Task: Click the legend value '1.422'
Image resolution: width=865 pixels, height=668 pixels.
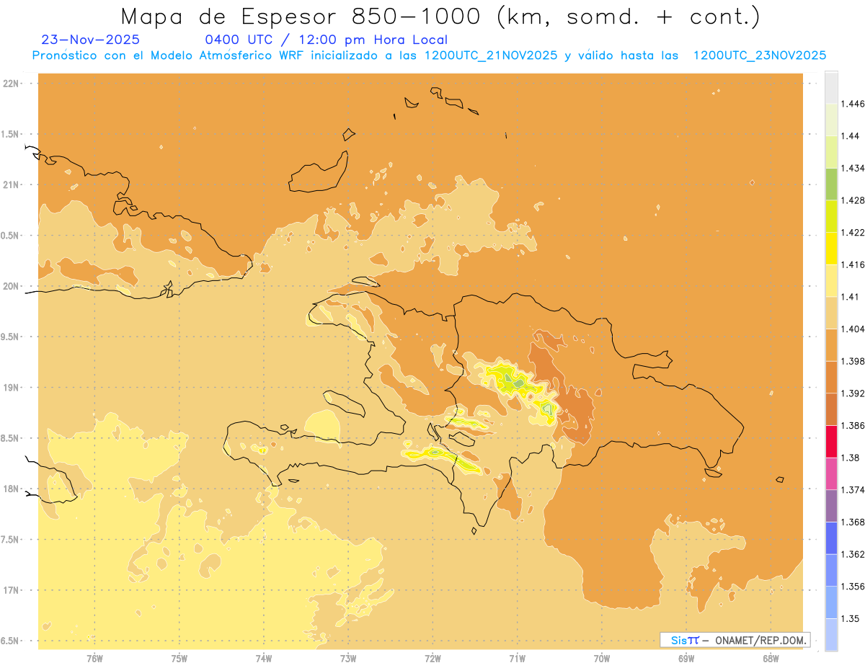Action: point(853,232)
